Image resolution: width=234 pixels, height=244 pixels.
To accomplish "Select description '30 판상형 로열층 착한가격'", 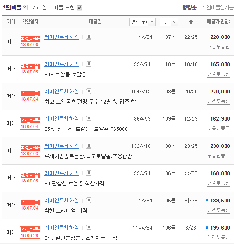I will click(75, 183).
